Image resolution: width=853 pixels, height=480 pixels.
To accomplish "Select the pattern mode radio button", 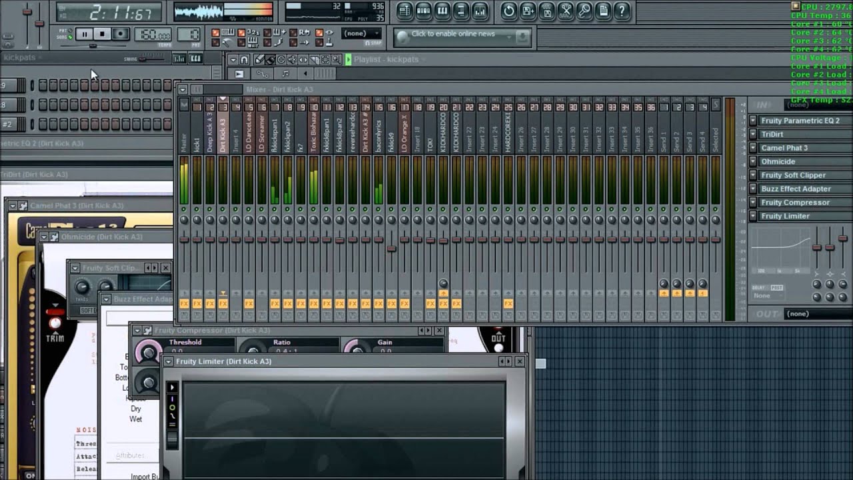I will (69, 31).
